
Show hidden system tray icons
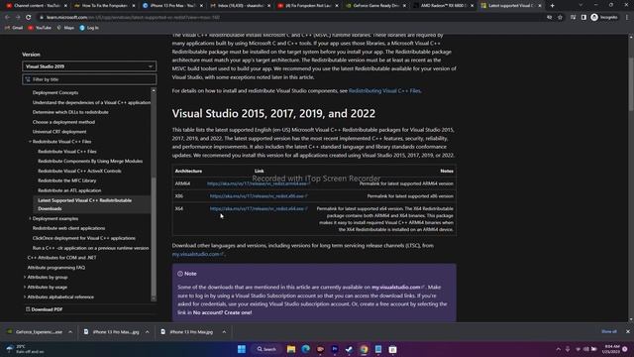click(x=559, y=349)
